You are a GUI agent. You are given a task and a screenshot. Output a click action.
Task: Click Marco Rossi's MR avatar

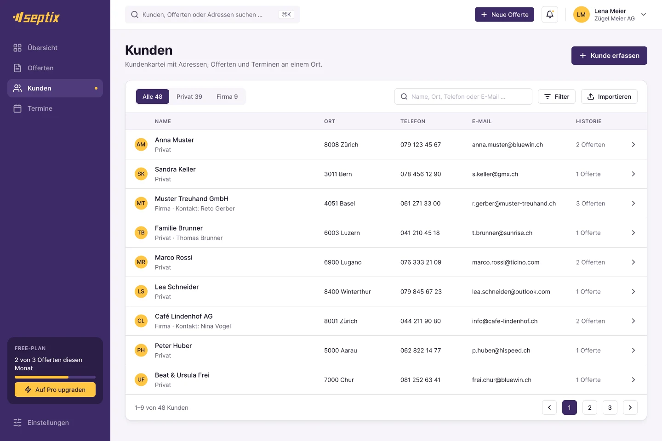coord(141,262)
